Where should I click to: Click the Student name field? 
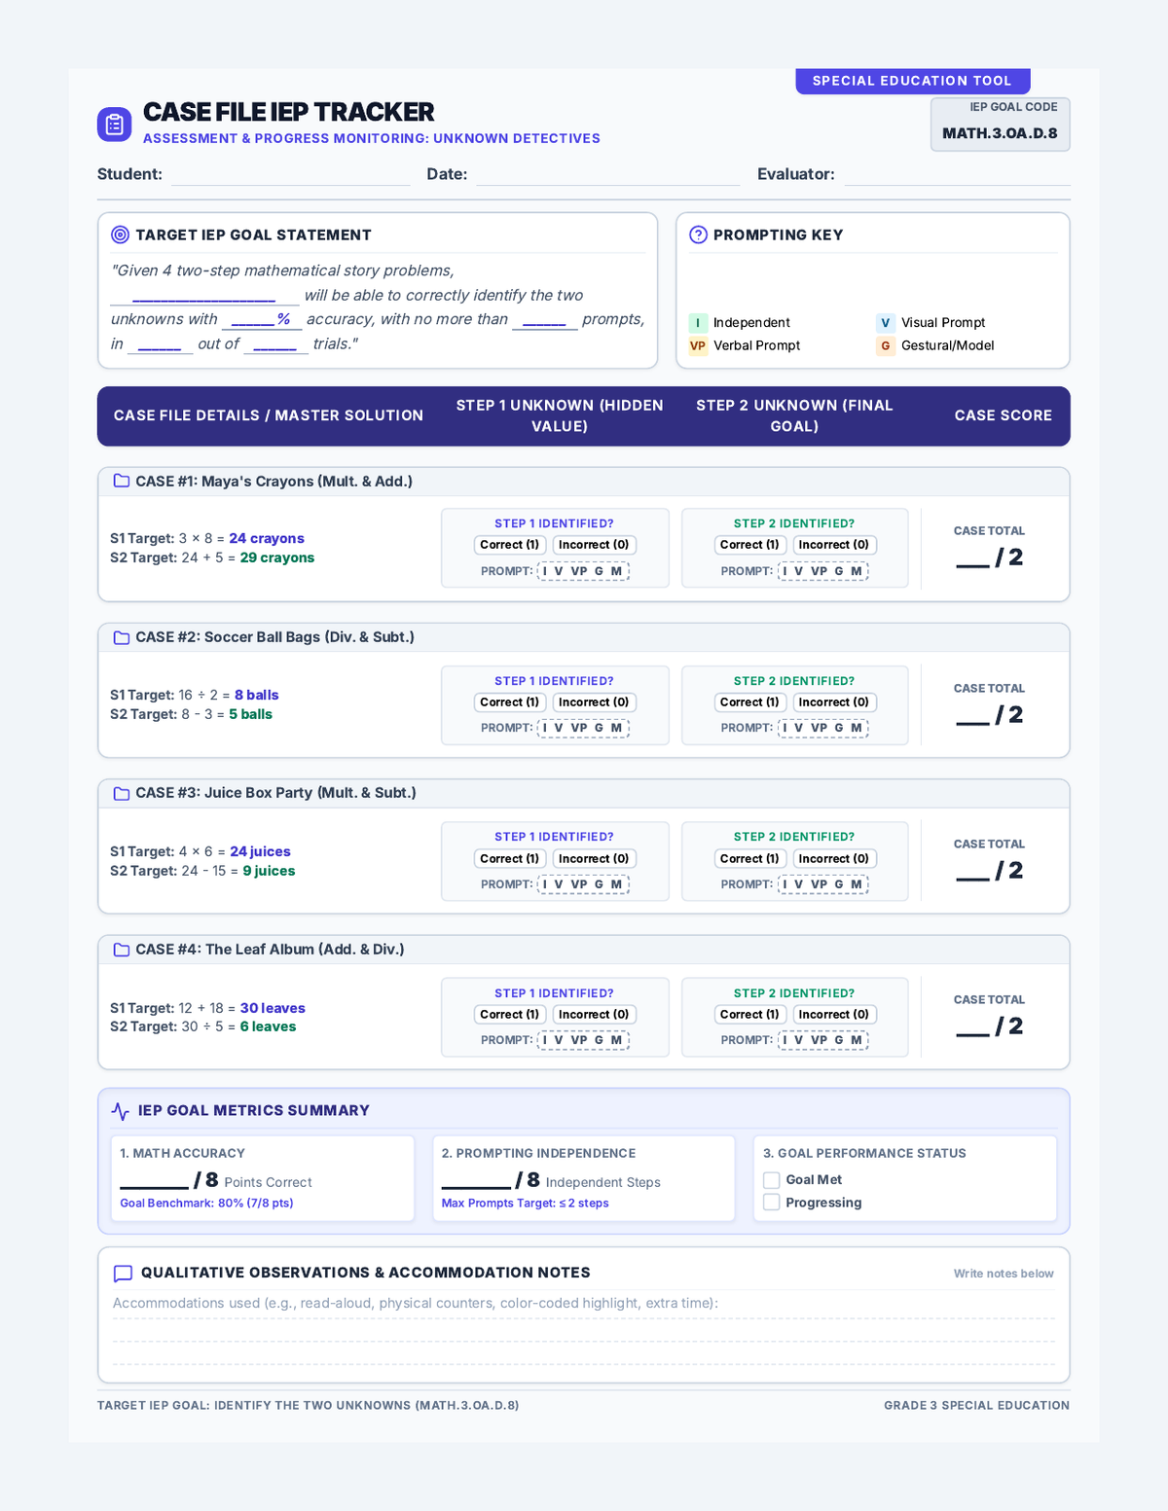pos(290,175)
